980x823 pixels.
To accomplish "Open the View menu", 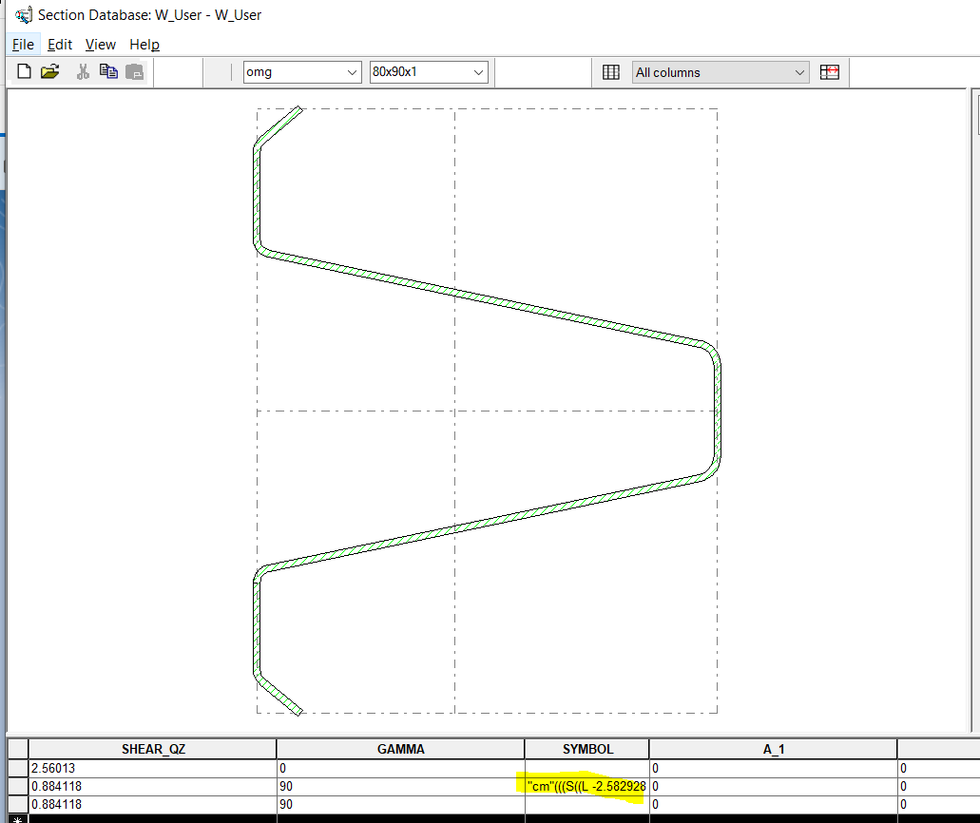I will point(101,45).
